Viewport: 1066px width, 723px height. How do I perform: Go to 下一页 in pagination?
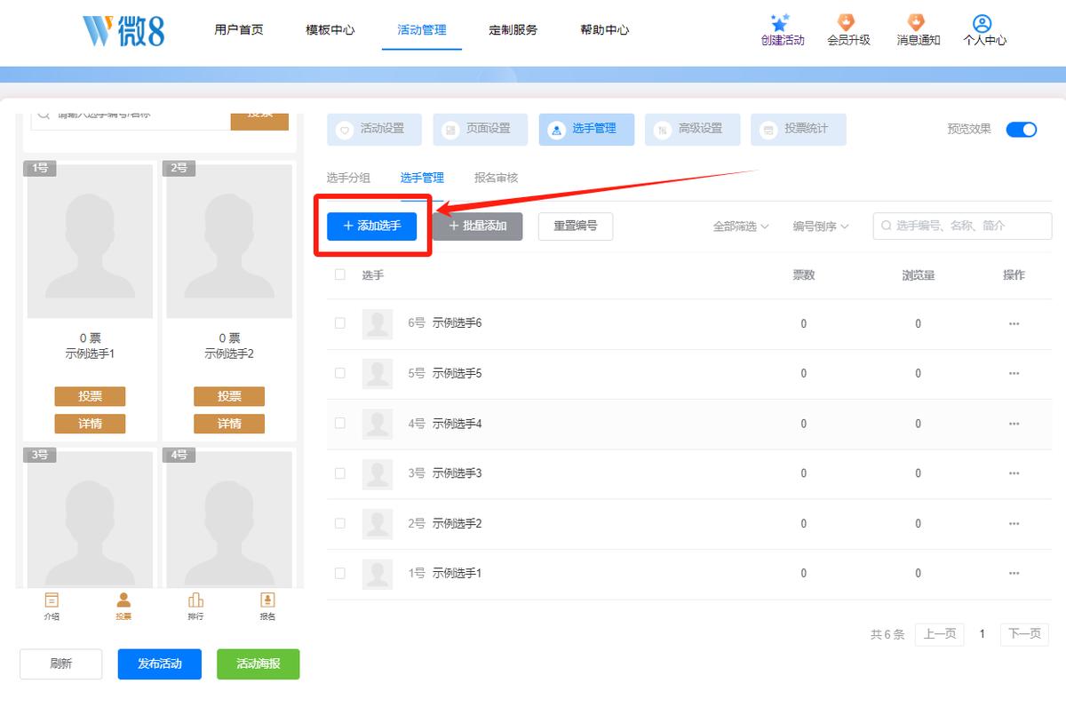pyautogui.click(x=1024, y=634)
